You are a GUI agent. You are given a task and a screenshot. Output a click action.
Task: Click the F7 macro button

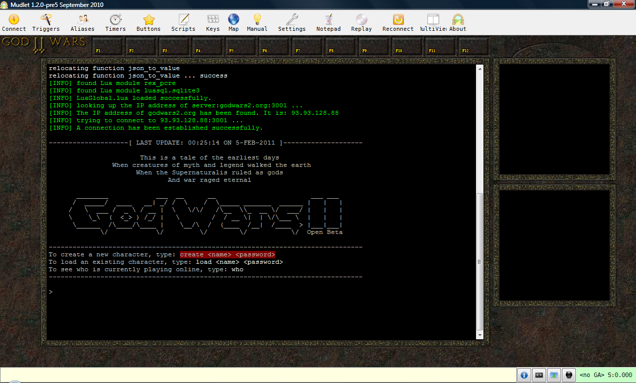[307, 47]
